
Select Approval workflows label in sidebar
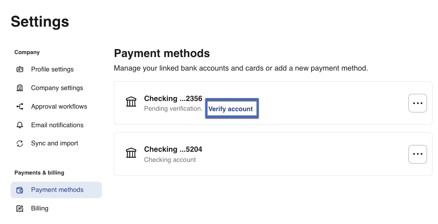pyautogui.click(x=59, y=107)
